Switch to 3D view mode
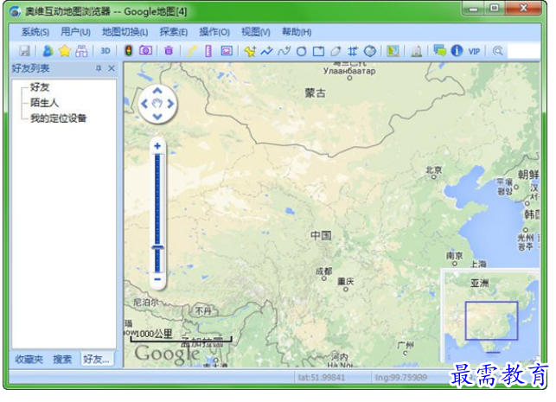556x402 pixels. coord(105,51)
